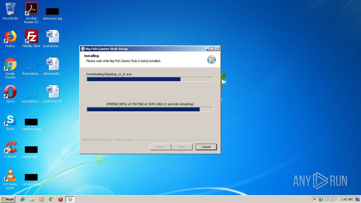The height and width of the screenshot is (203, 361).
Task: Open Internet Explorer from the taskbar
Action: 23,199
